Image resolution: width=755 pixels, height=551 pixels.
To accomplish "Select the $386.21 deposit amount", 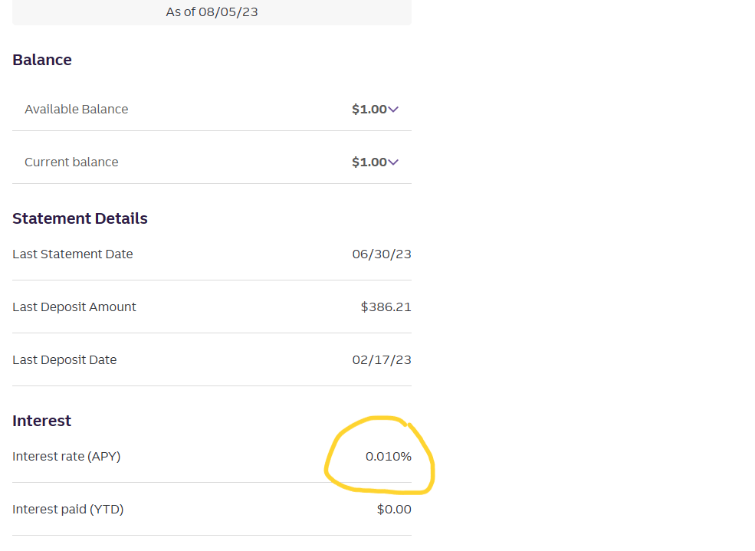I will point(386,307).
